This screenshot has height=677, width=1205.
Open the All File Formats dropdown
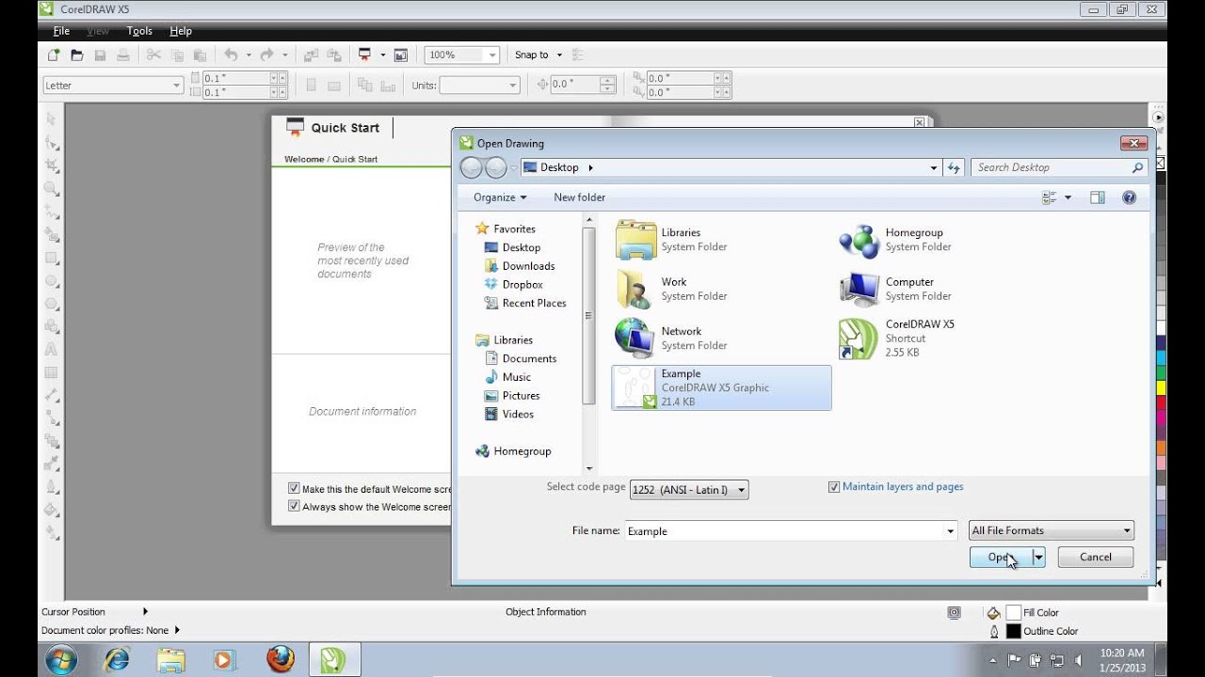[1052, 531]
